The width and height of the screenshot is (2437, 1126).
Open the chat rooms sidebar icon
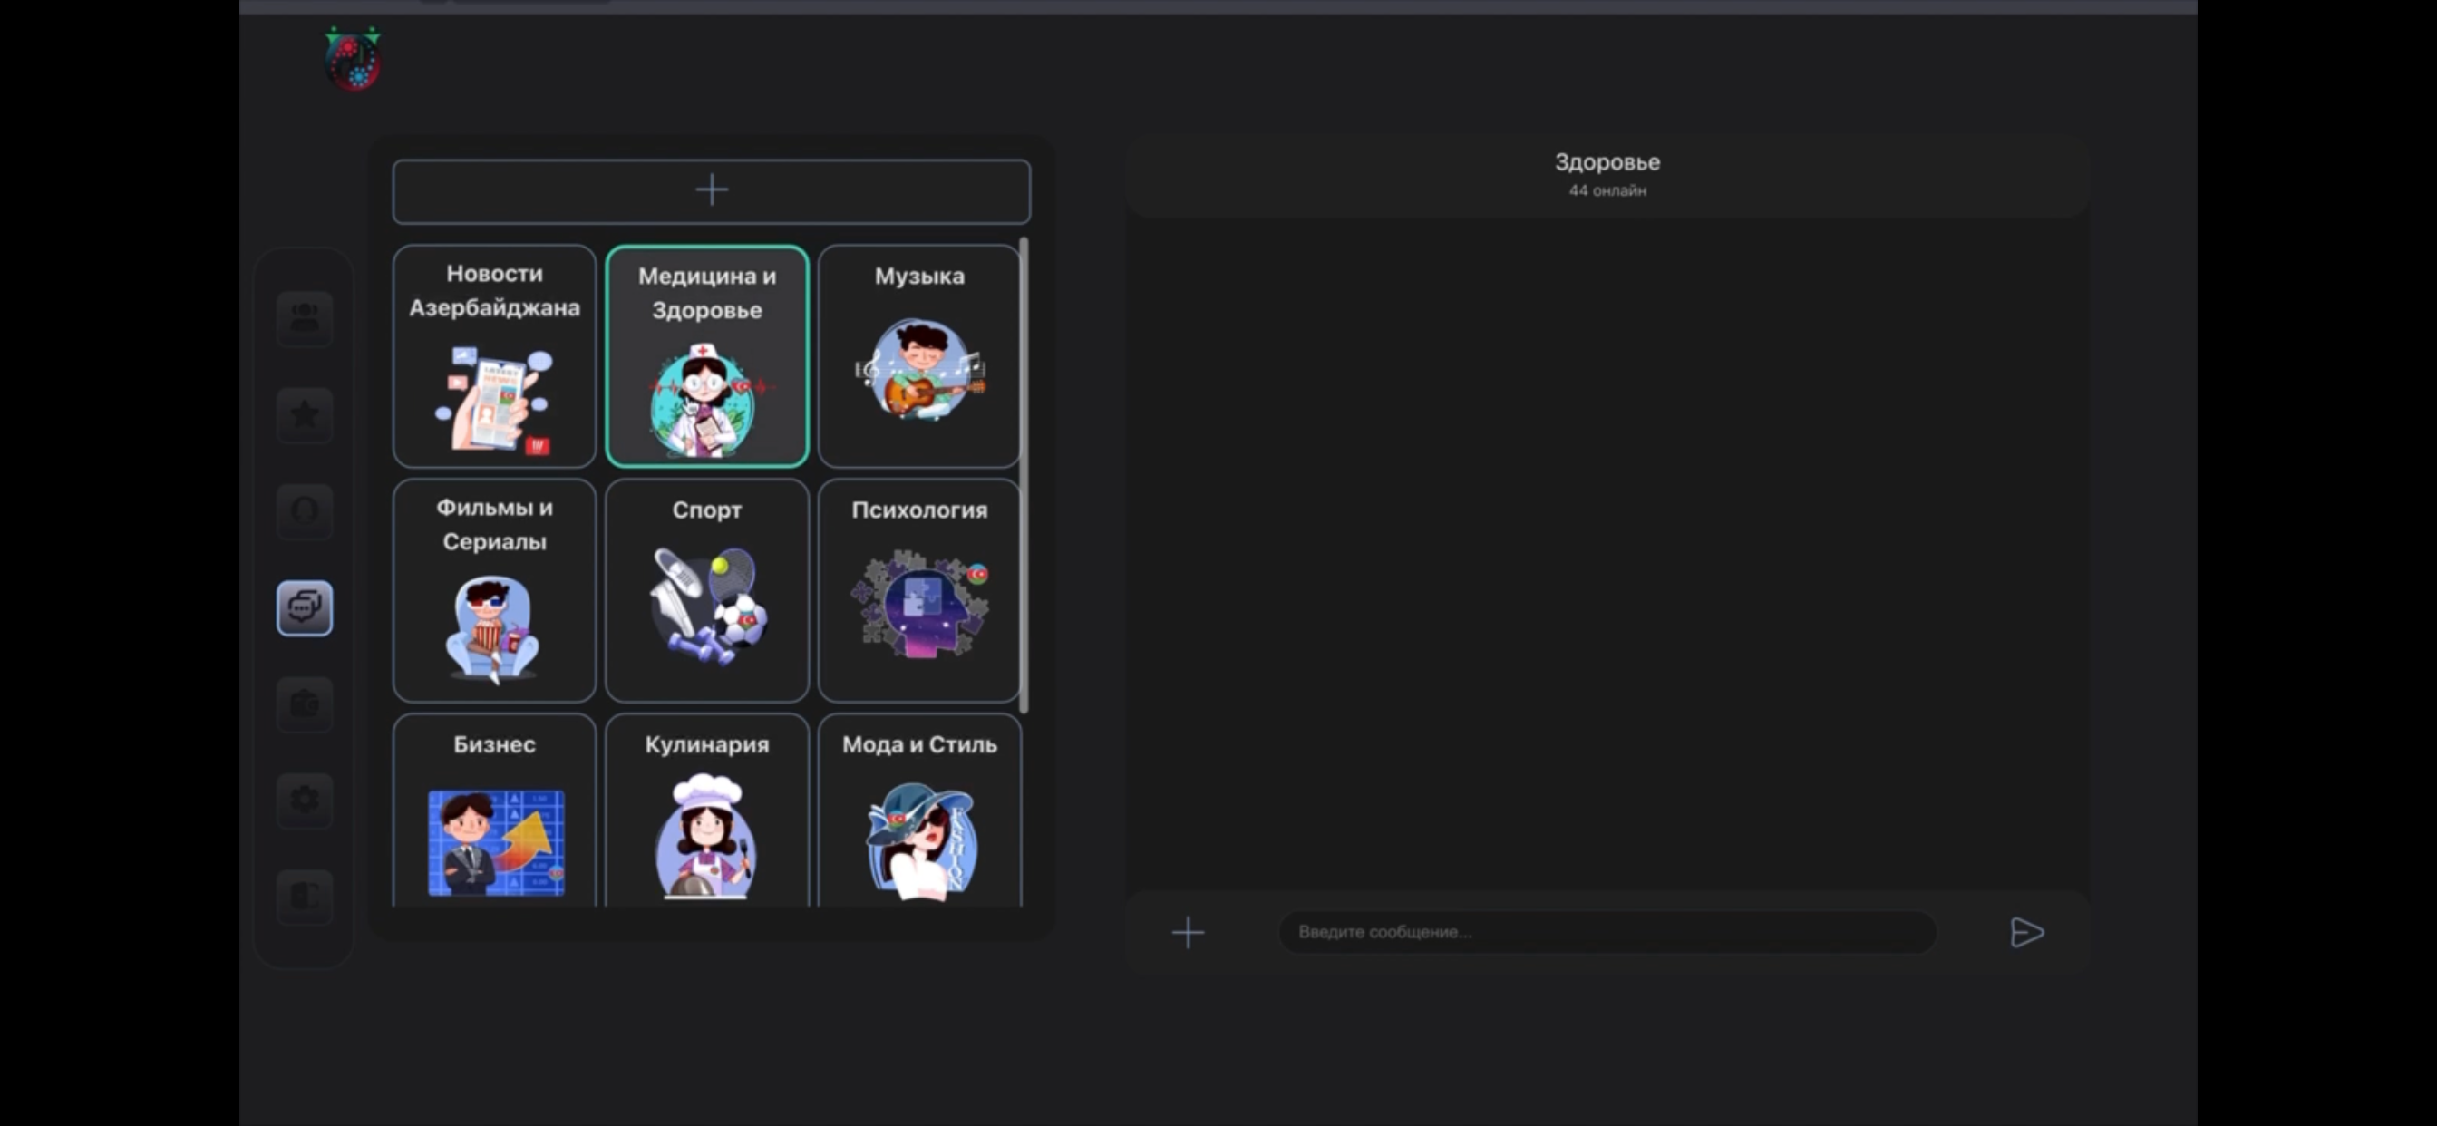pos(304,607)
